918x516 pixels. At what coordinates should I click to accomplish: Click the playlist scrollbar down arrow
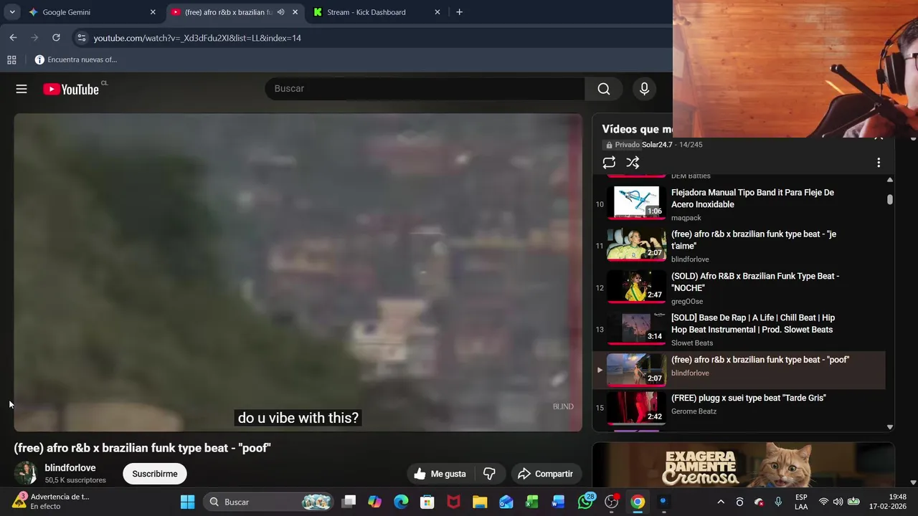[890, 427]
